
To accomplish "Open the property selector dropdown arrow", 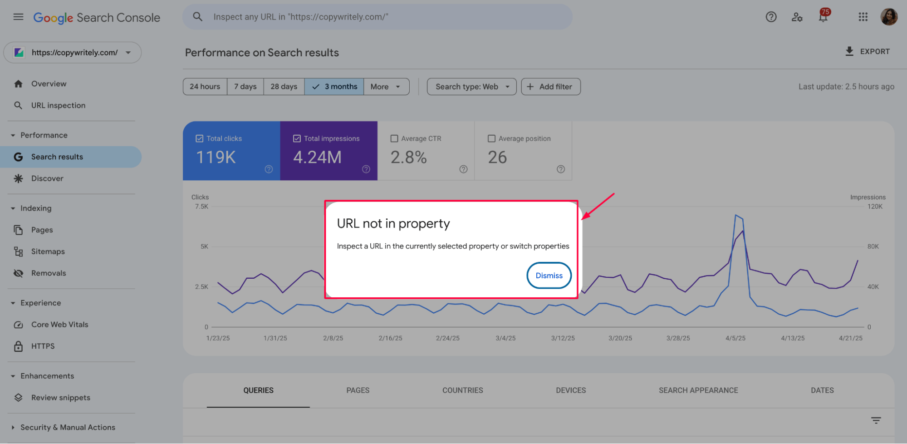I will coord(128,52).
